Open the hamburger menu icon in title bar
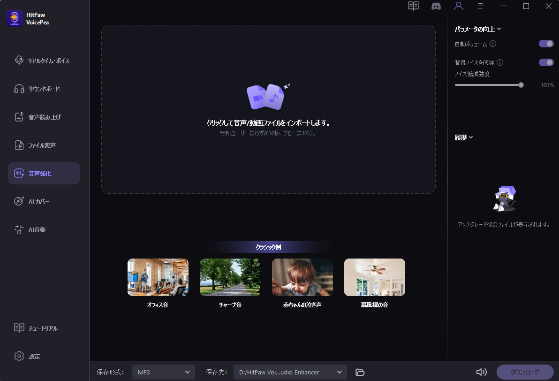This screenshot has width=559, height=381. [481, 6]
